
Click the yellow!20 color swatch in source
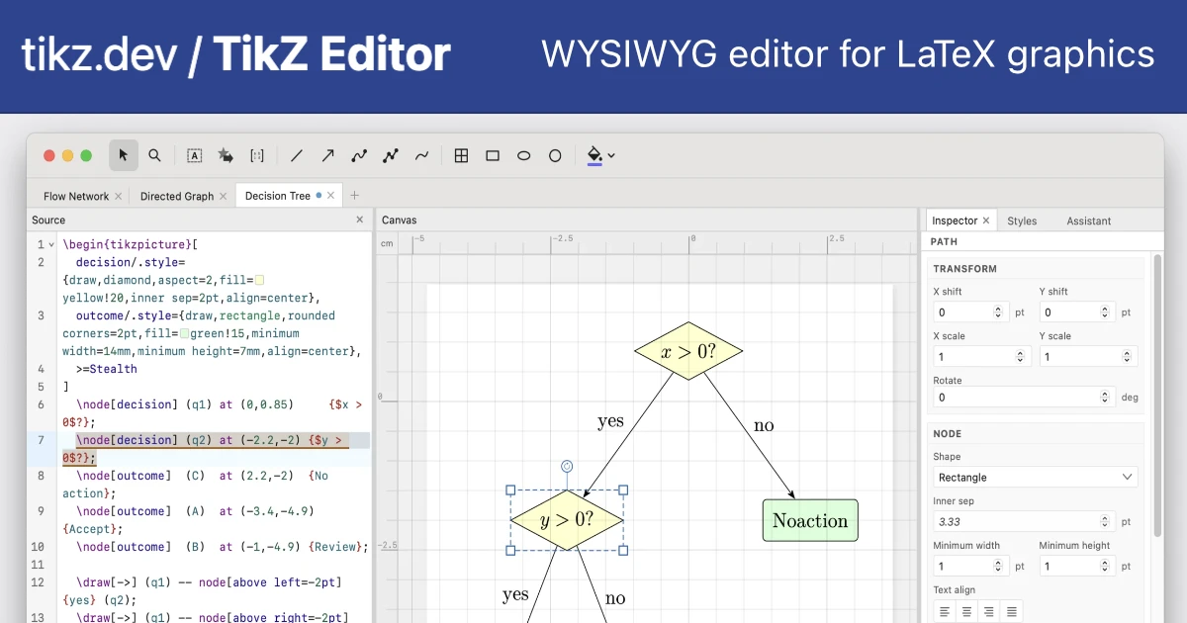260,281
